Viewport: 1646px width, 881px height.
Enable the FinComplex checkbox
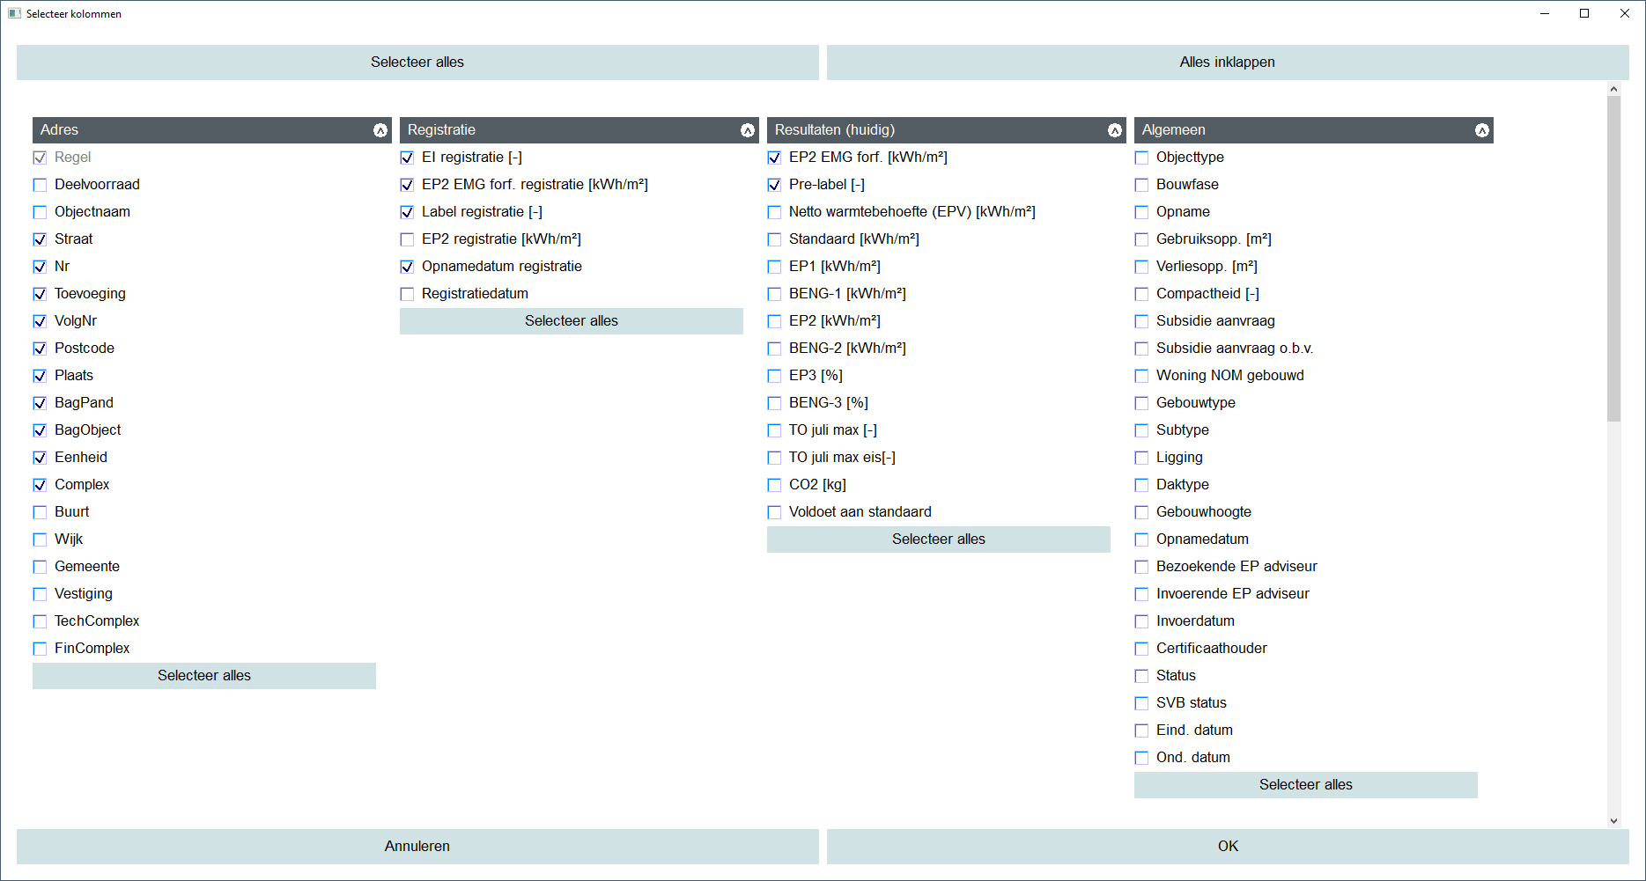click(40, 649)
